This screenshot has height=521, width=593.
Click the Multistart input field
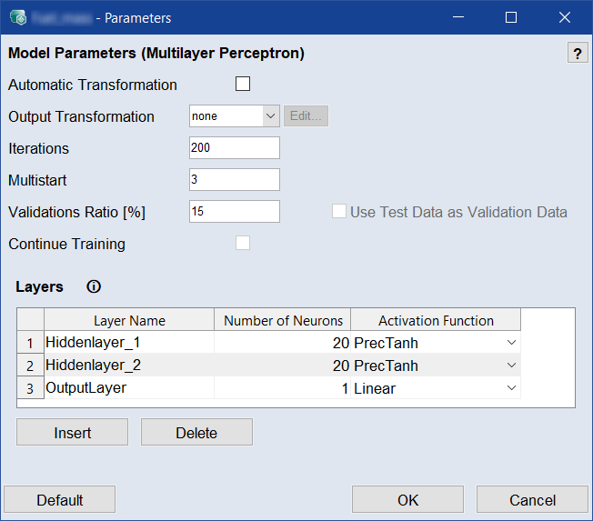[234, 180]
